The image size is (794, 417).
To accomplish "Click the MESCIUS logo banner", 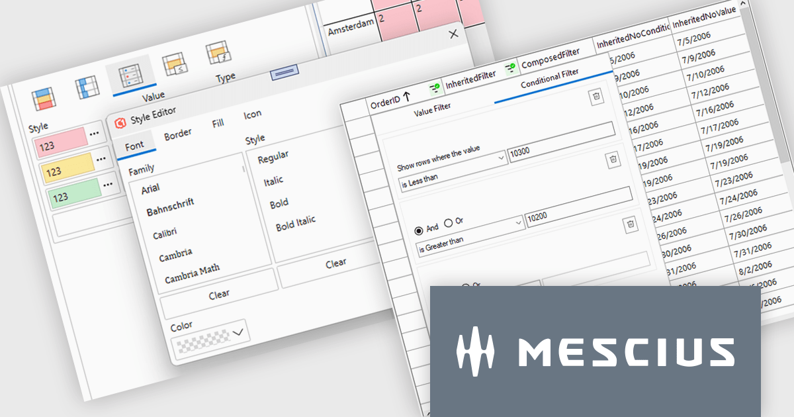I will [x=595, y=351].
